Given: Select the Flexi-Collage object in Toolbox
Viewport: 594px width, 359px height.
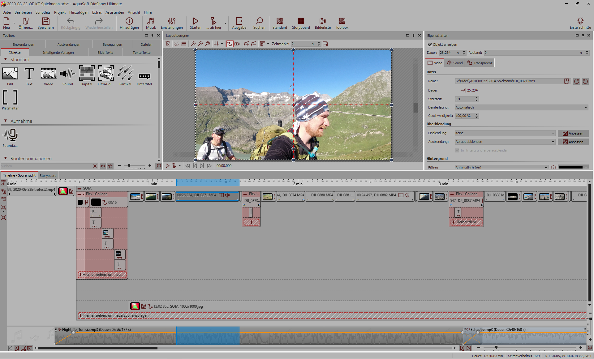Looking at the screenshot, I should (x=106, y=74).
